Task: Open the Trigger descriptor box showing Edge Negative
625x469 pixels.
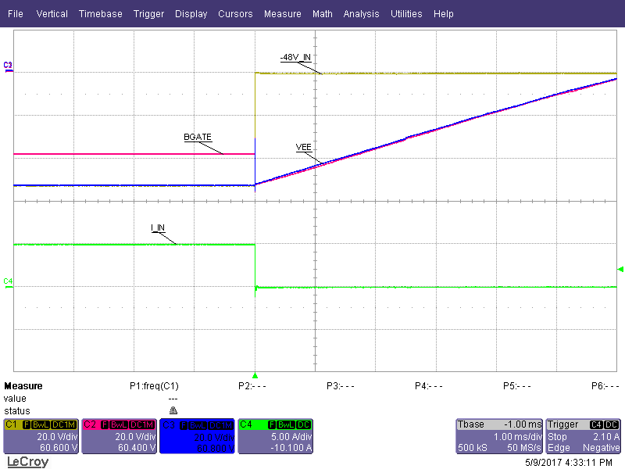Action: pos(583,436)
